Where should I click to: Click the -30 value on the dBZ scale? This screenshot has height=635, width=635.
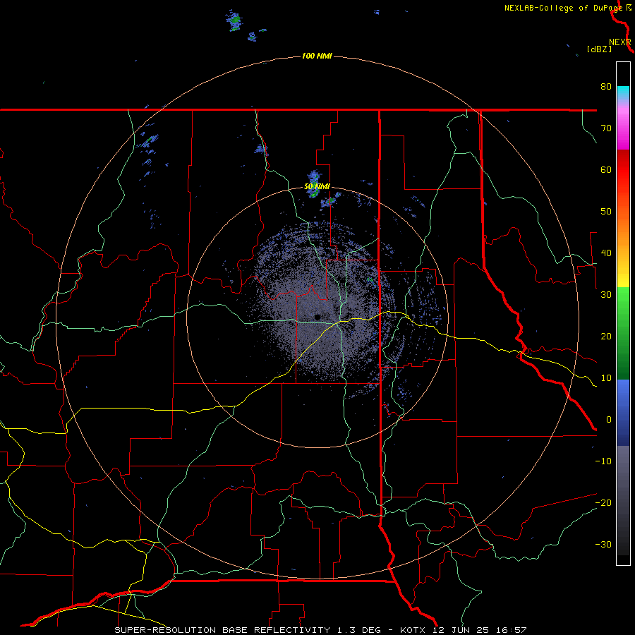[603, 545]
